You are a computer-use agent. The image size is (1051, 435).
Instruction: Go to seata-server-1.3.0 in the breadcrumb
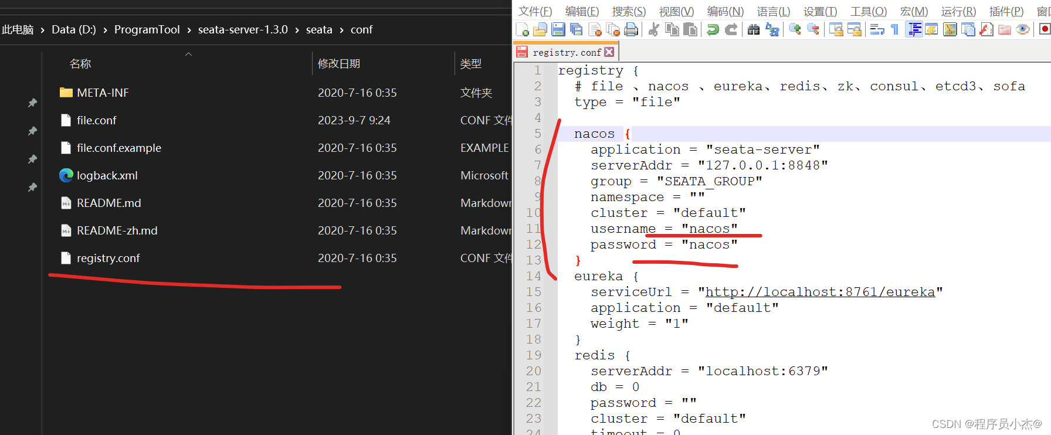[x=243, y=29]
